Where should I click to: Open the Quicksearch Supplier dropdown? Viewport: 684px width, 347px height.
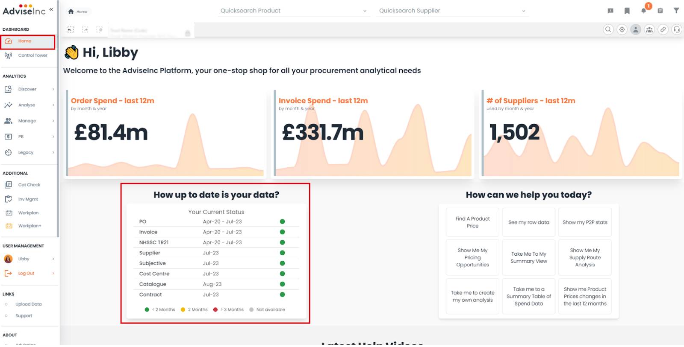(452, 11)
